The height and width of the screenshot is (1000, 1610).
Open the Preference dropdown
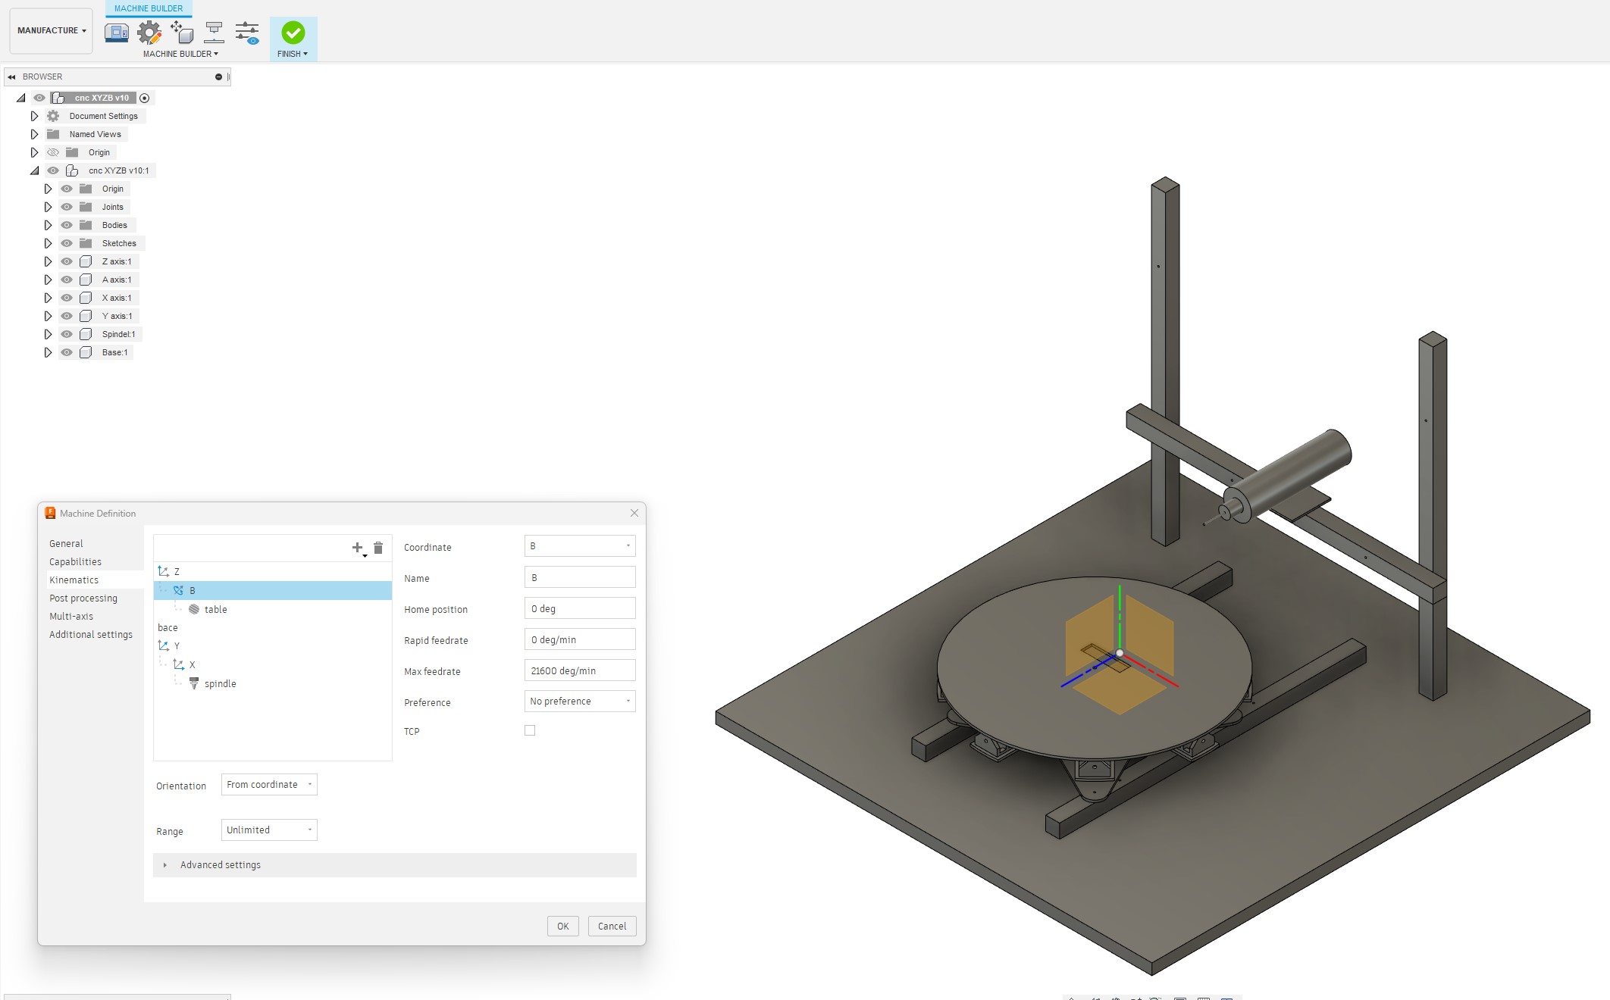580,702
